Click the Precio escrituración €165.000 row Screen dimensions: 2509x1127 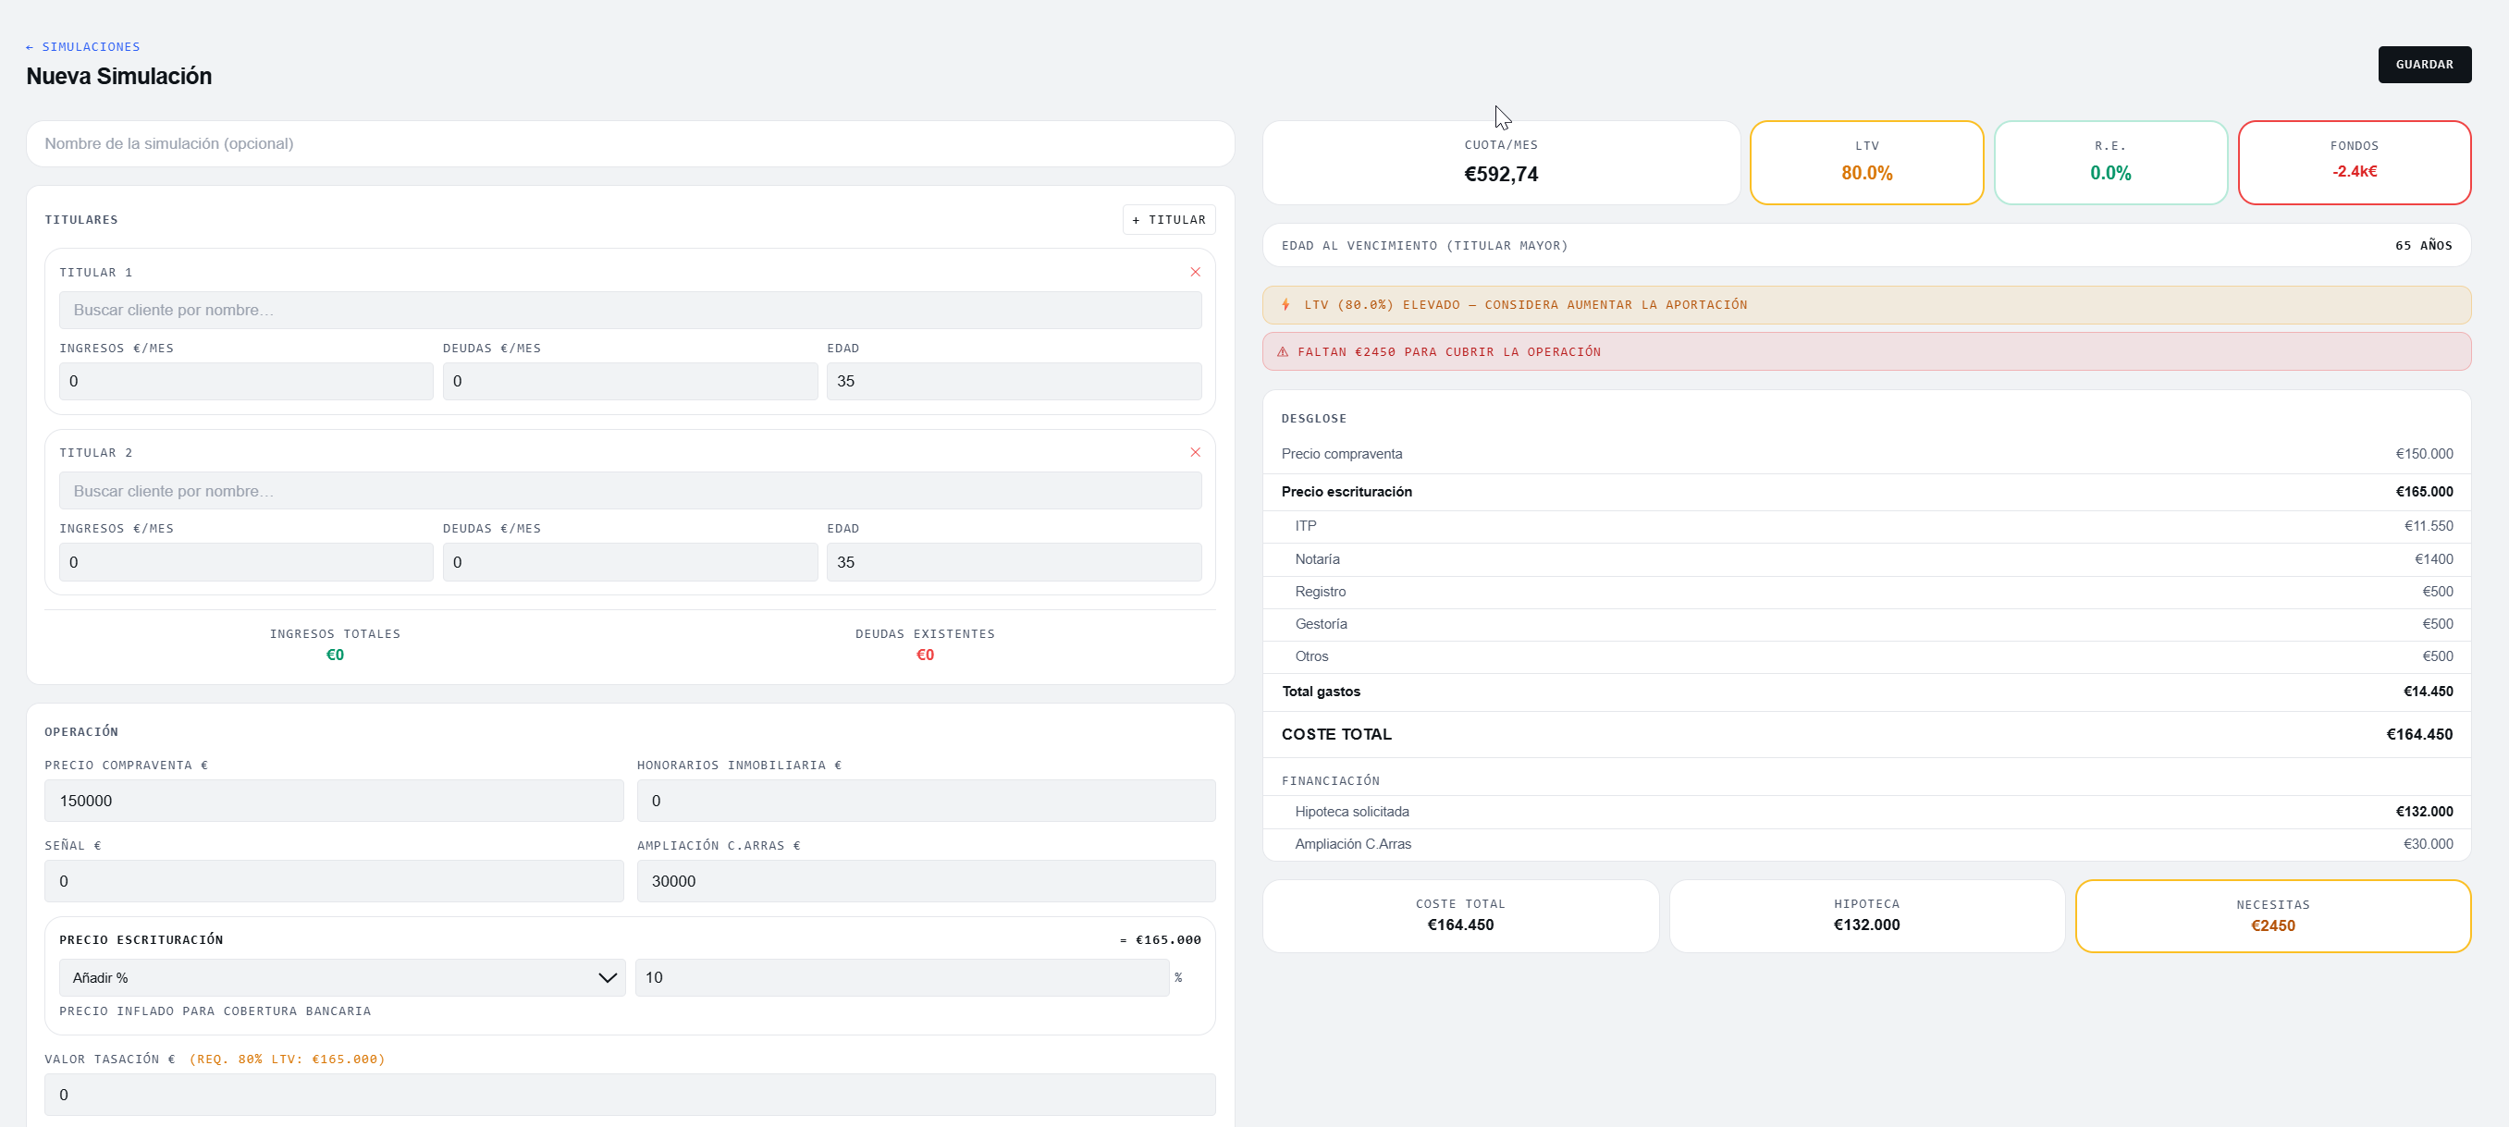pos(1866,492)
